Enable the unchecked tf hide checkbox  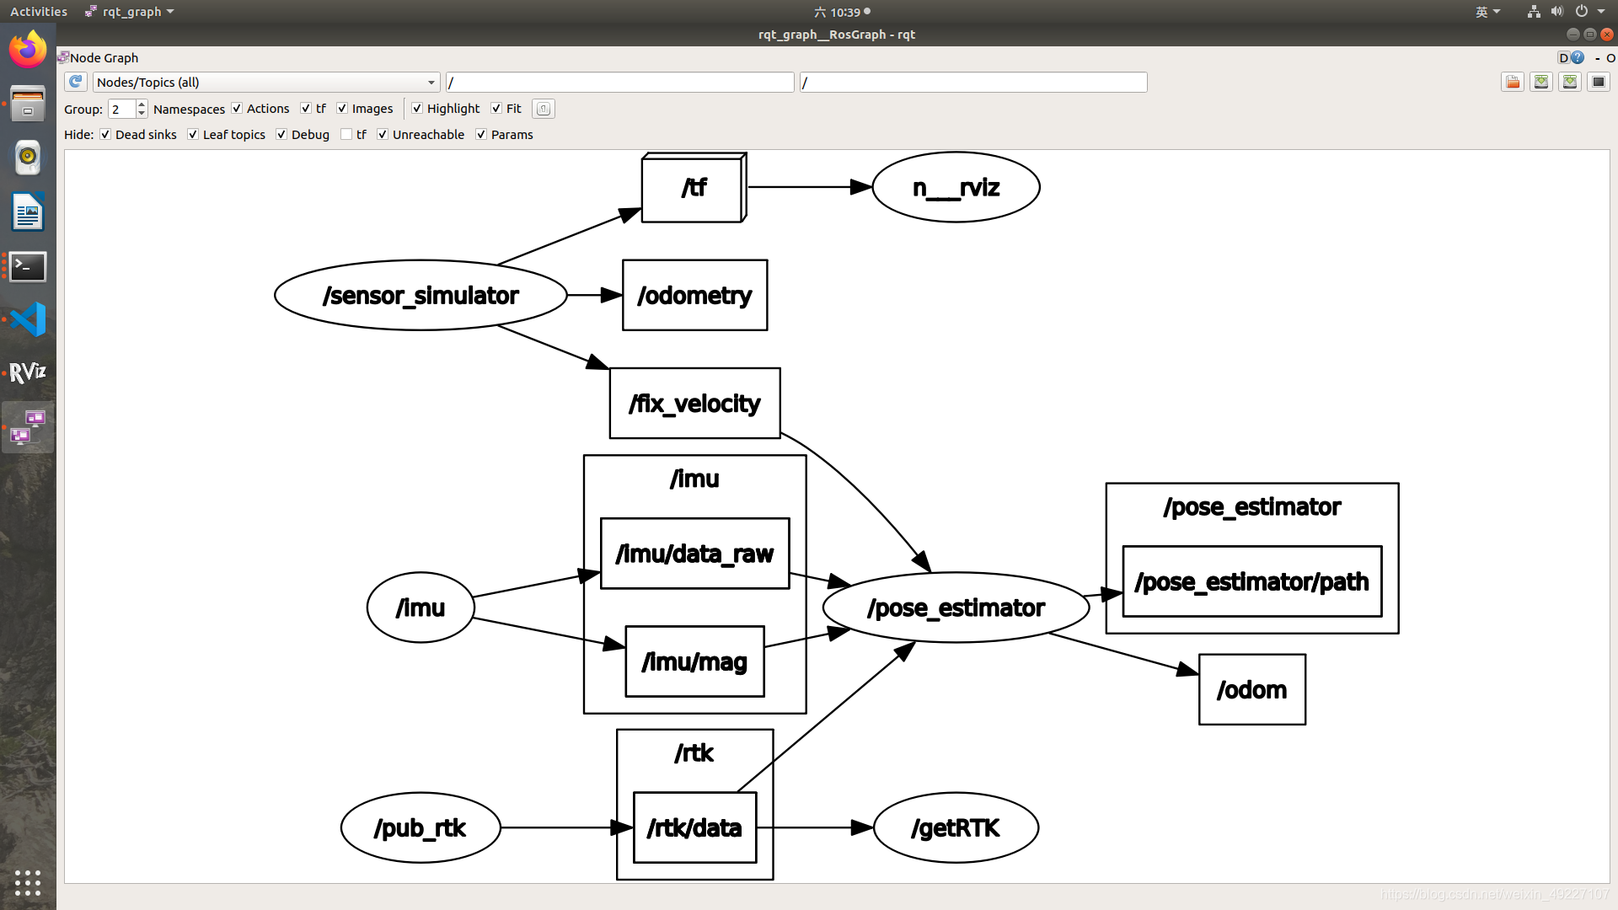pos(346,135)
